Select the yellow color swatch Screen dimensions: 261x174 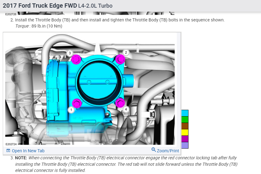(185, 132)
